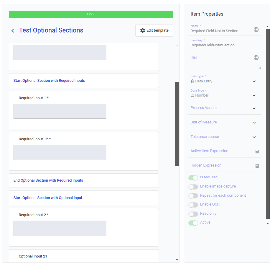Viewport: 270px width, 264px height.
Task: Click the scroll-up arrow of the form list
Action: tap(177, 46)
